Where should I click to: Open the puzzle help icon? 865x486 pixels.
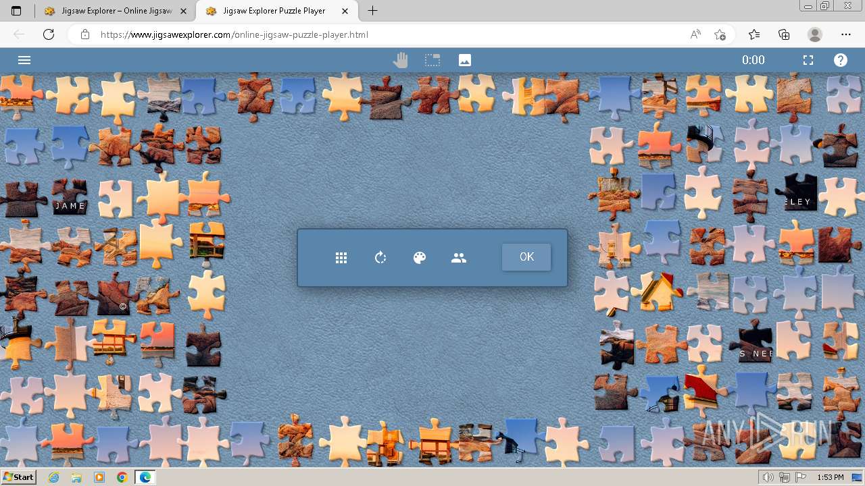click(841, 60)
